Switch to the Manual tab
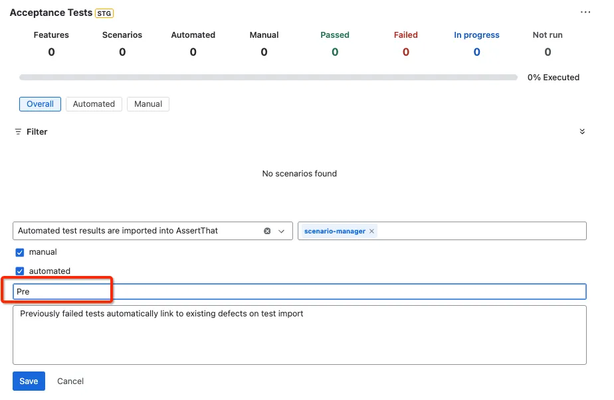Image resolution: width=614 pixels, height=400 pixels. [148, 104]
